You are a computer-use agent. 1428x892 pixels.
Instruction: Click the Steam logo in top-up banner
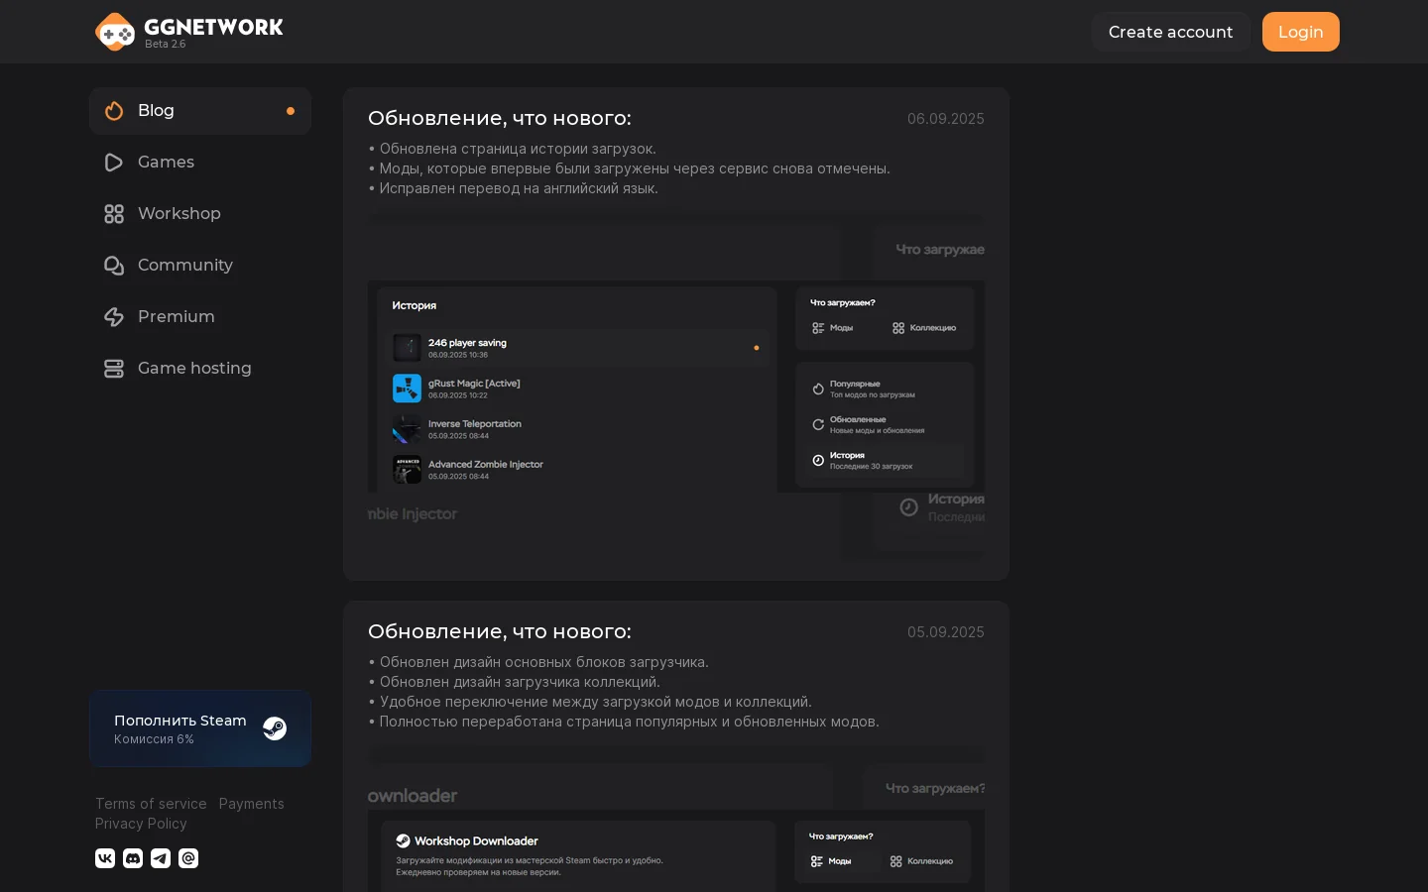click(275, 728)
